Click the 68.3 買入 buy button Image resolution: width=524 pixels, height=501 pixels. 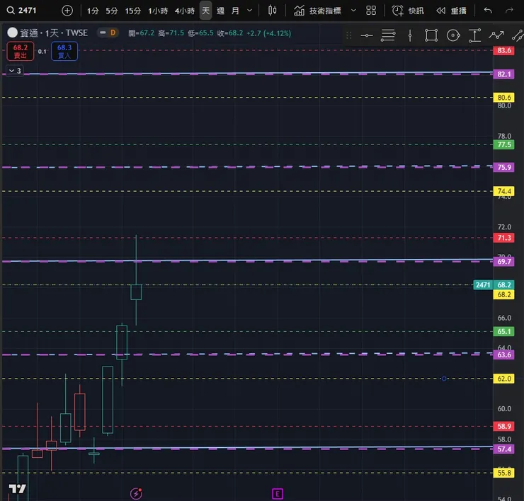(64, 51)
